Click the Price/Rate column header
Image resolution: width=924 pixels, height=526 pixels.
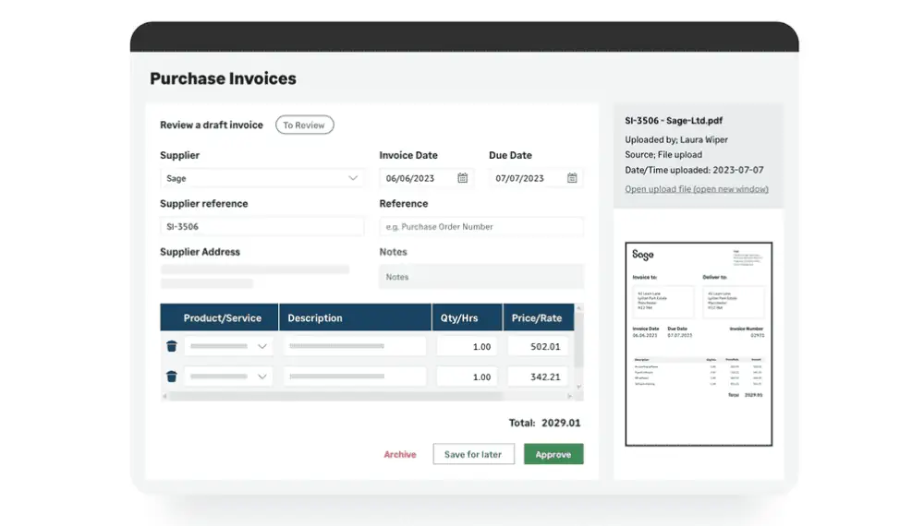(x=539, y=317)
